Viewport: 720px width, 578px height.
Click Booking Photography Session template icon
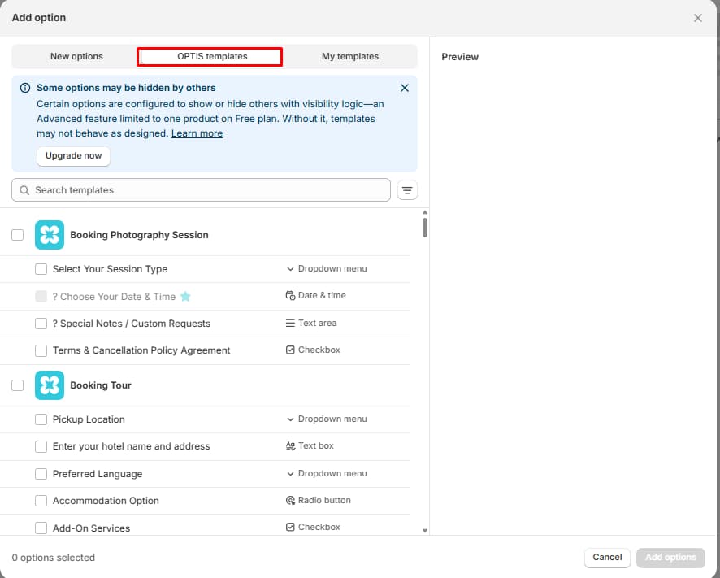coord(50,235)
